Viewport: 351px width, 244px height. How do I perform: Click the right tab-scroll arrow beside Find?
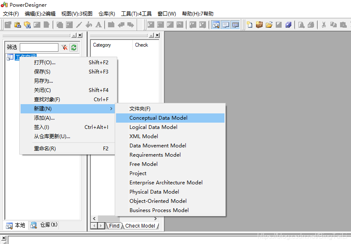pos(101,226)
